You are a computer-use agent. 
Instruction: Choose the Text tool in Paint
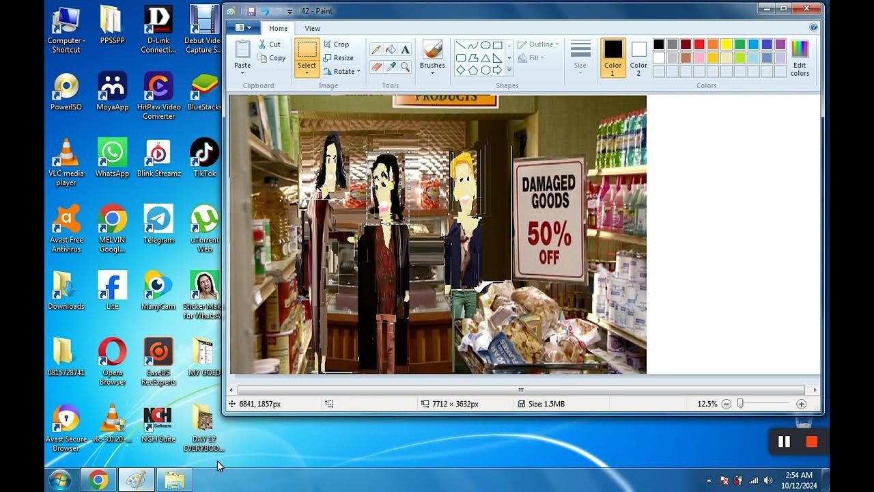[405, 49]
